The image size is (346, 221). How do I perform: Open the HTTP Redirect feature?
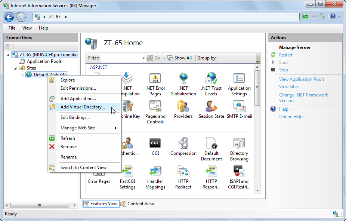click(x=183, y=177)
